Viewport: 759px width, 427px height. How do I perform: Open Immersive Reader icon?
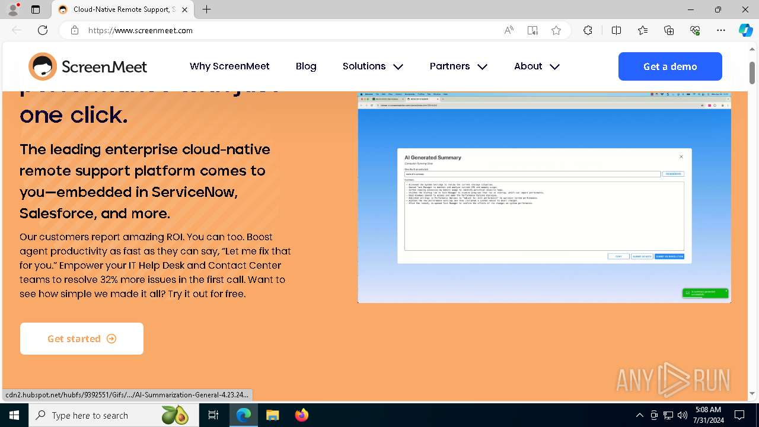(532, 30)
